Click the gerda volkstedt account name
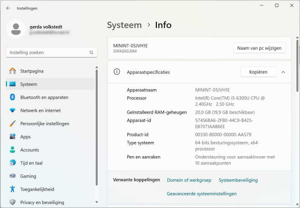The image size is (300, 208). (46, 27)
